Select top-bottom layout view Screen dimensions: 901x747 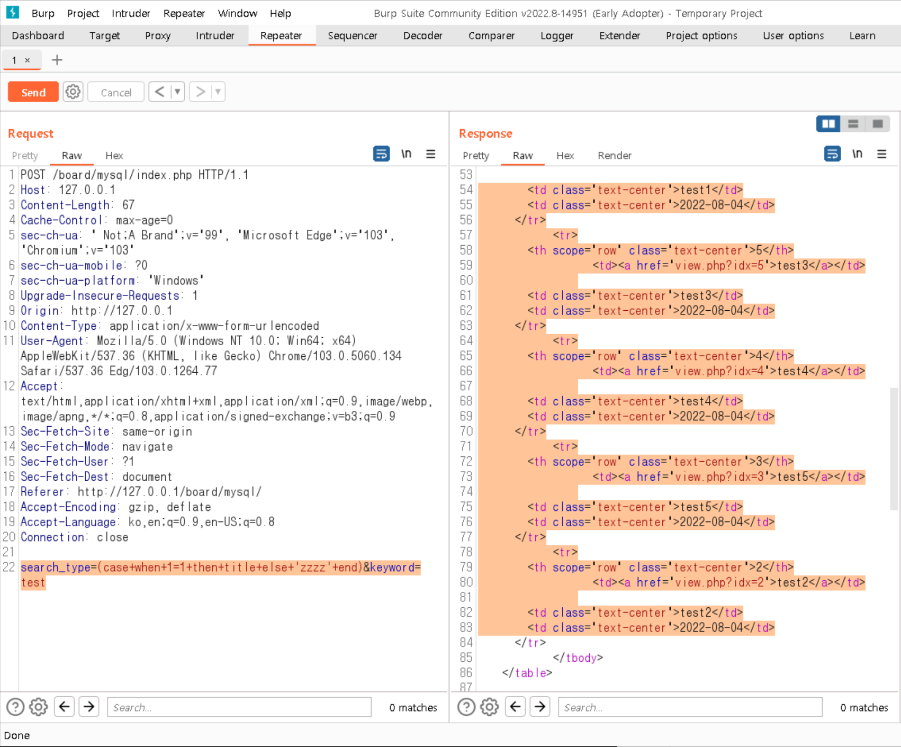(x=853, y=124)
